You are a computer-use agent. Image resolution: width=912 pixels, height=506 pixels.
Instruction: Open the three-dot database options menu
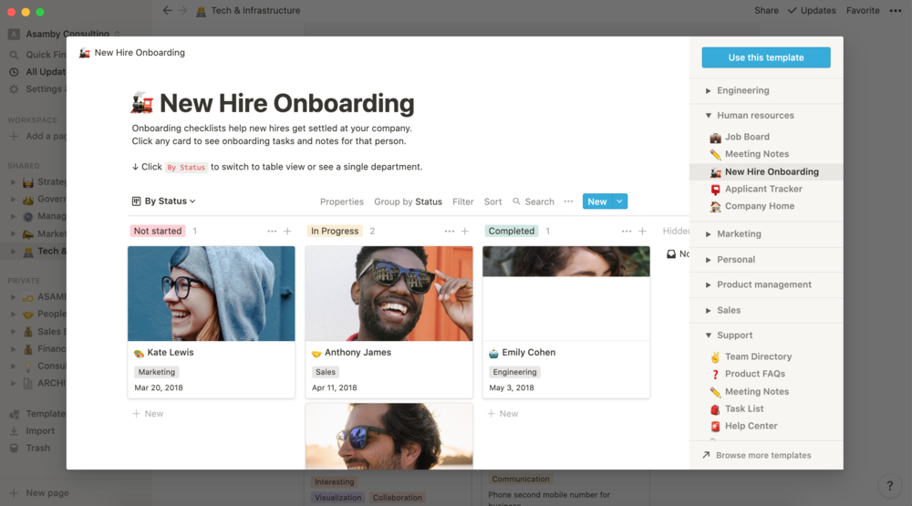[568, 201]
